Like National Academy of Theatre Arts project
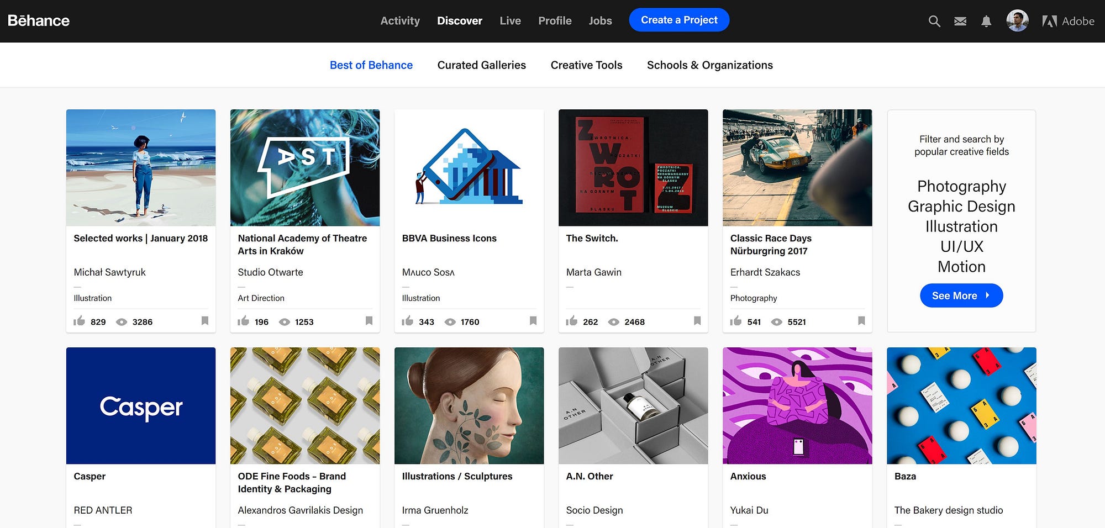The height and width of the screenshot is (528, 1105). click(243, 321)
